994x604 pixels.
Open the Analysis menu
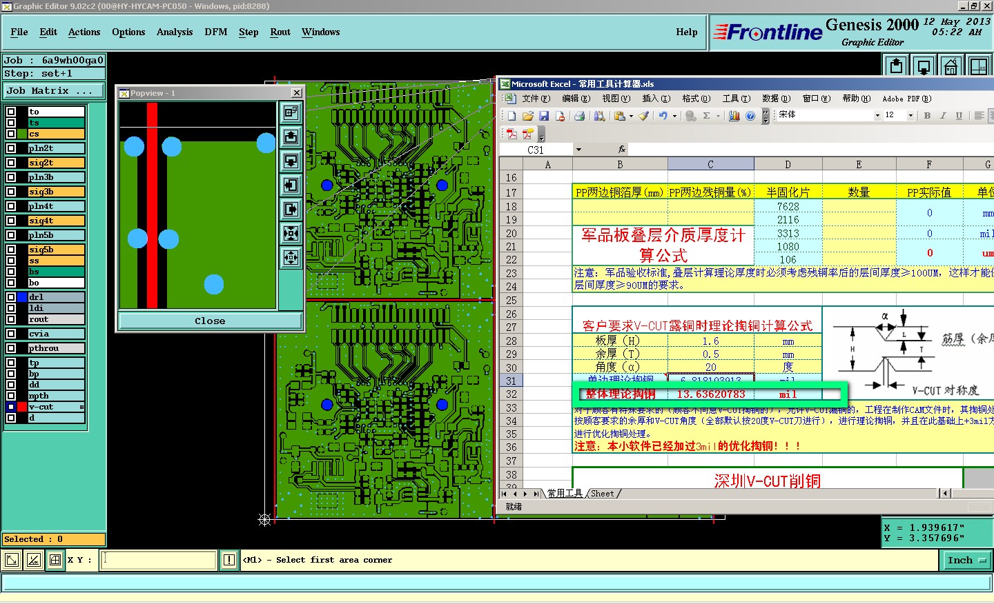[175, 32]
